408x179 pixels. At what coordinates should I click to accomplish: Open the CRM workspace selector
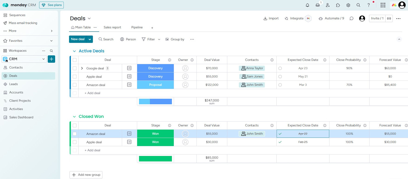click(x=24, y=59)
